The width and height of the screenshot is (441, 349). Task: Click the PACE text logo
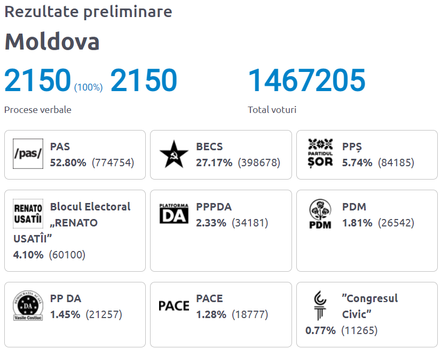tap(174, 306)
